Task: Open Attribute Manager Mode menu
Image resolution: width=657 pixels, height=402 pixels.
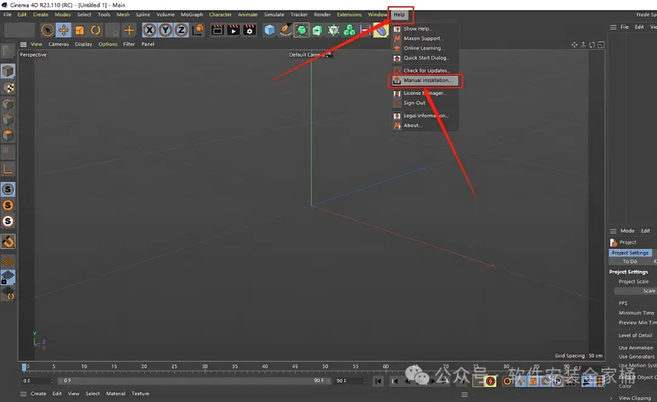Action: 627,231
